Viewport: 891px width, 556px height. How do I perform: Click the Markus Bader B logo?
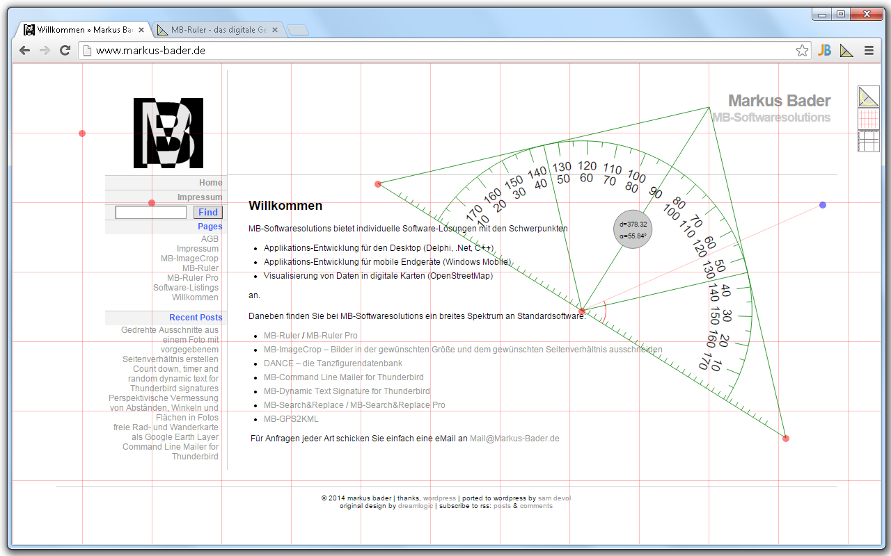point(167,133)
